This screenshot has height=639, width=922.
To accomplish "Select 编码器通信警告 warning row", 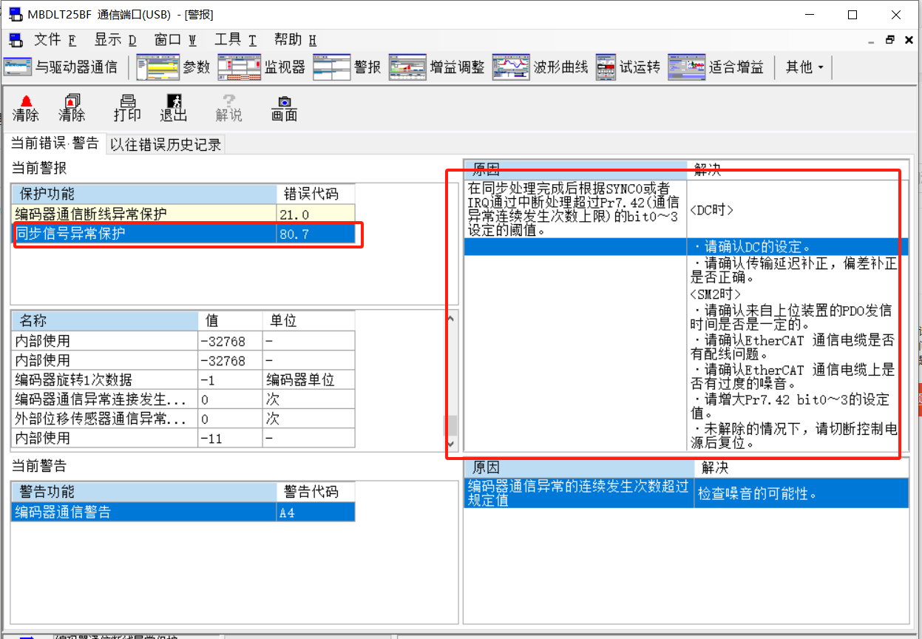I will (x=183, y=512).
